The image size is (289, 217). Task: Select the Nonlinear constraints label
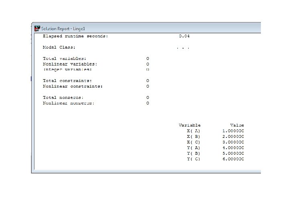[73, 86]
